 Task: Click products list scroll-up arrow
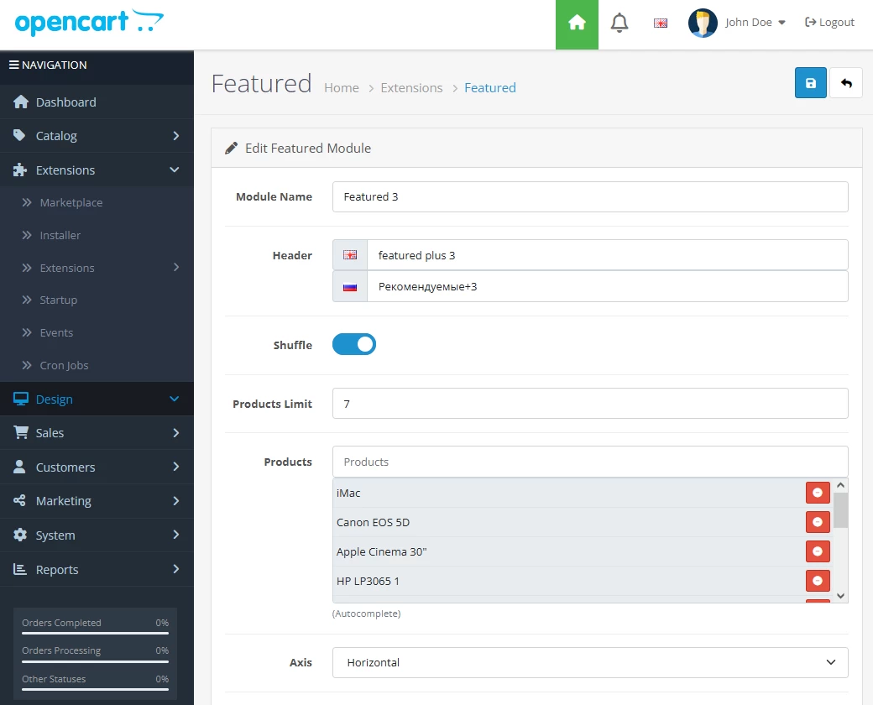pyautogui.click(x=841, y=485)
